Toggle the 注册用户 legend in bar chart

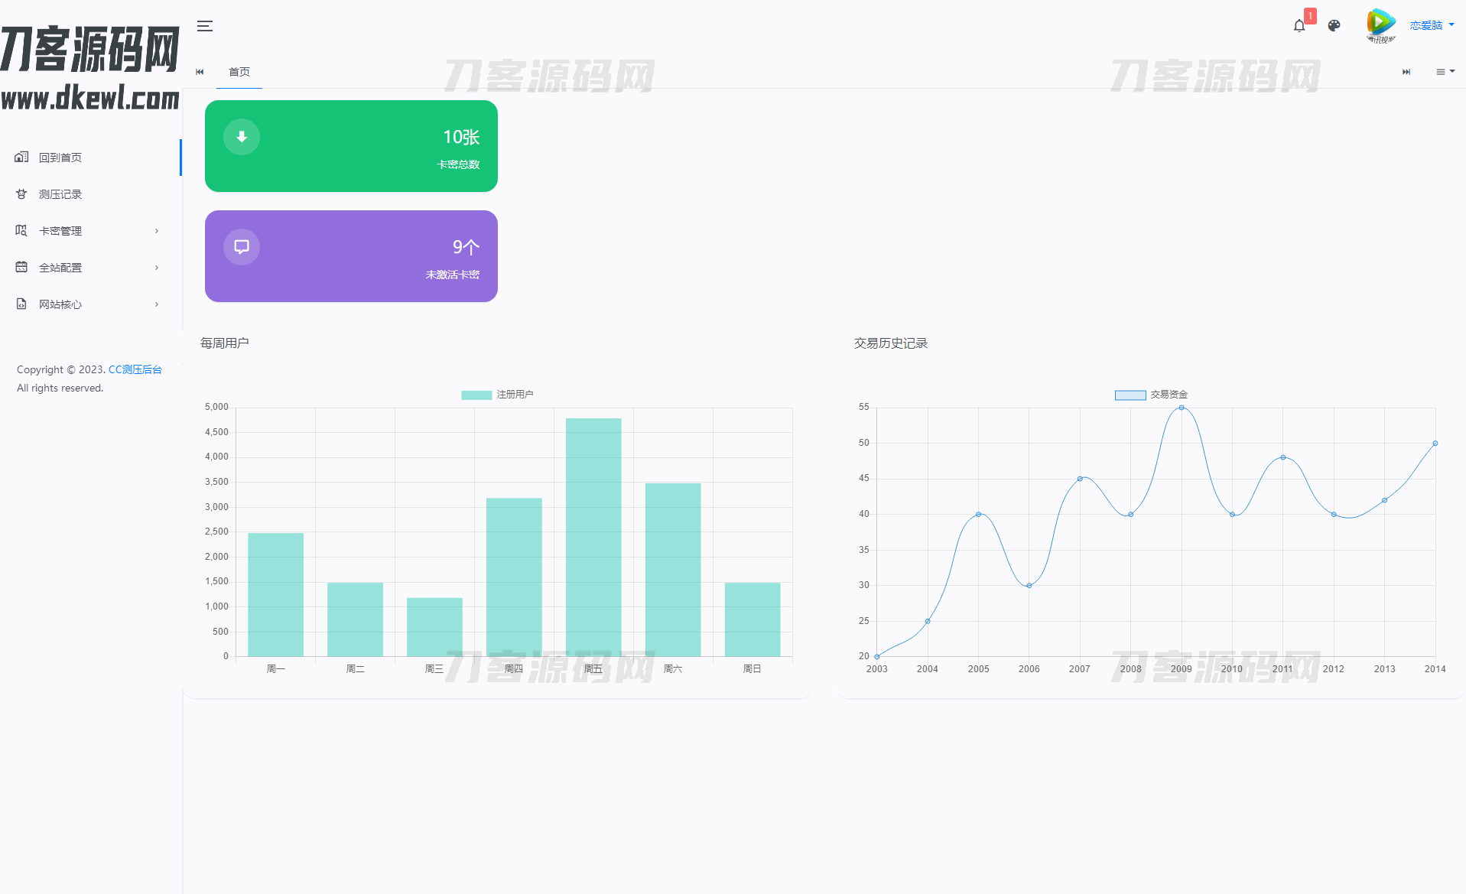click(x=497, y=395)
